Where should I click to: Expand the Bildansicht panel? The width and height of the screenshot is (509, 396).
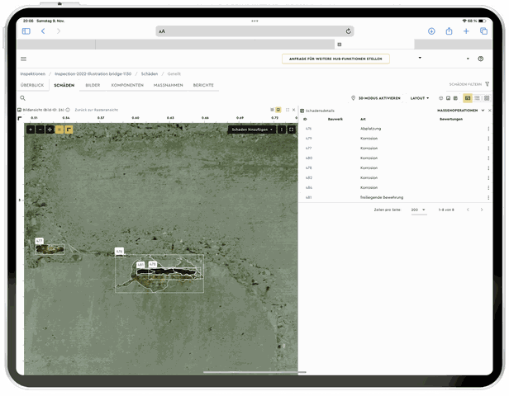[x=288, y=110]
